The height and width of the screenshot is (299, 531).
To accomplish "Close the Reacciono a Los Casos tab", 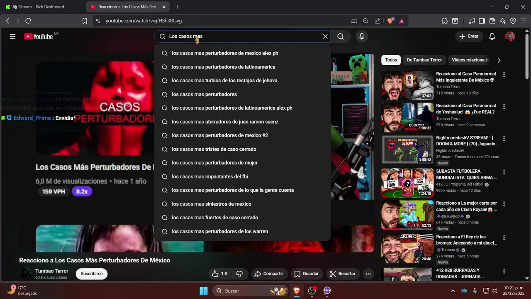I will (164, 7).
